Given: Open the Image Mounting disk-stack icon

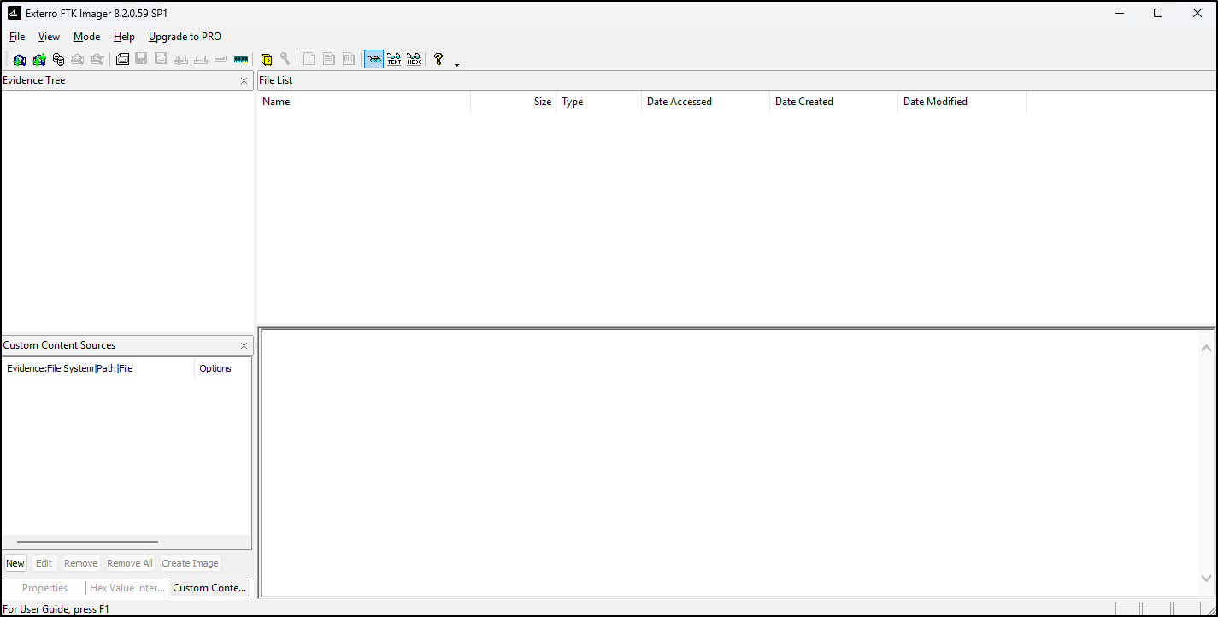Looking at the screenshot, I should 58,59.
